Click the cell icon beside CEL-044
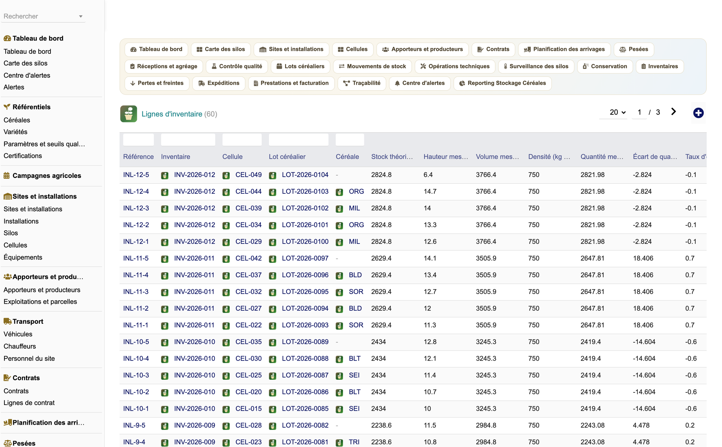This screenshot has height=447, width=722. 226,192
